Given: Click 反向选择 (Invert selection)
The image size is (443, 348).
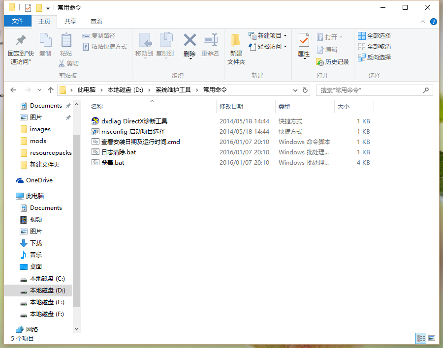Looking at the screenshot, I should pos(375,58).
